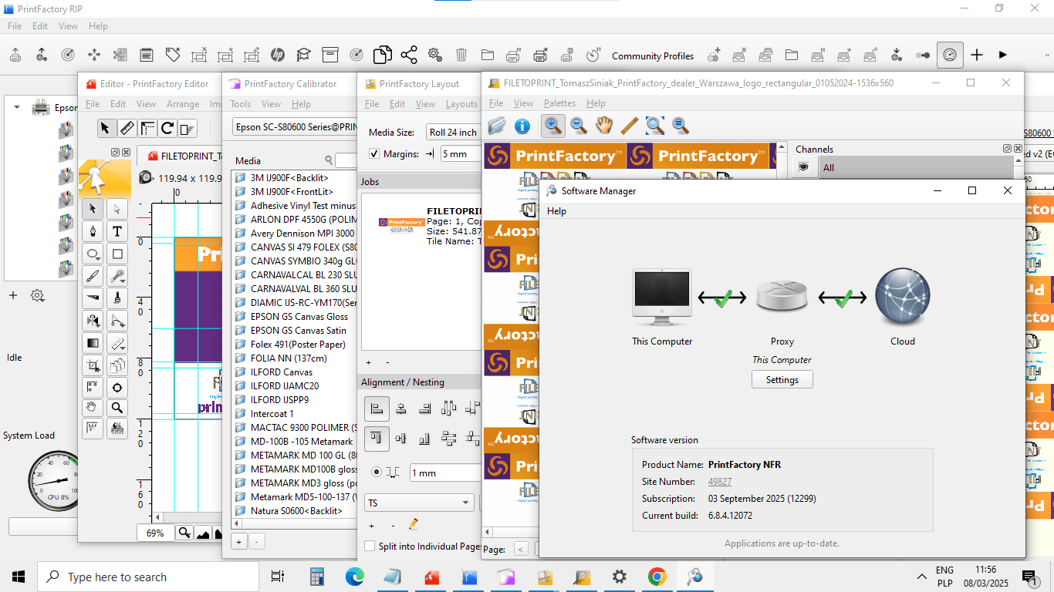Image resolution: width=1054 pixels, height=592 pixels.
Task: Align jobs to the left edge
Action: coord(377,409)
